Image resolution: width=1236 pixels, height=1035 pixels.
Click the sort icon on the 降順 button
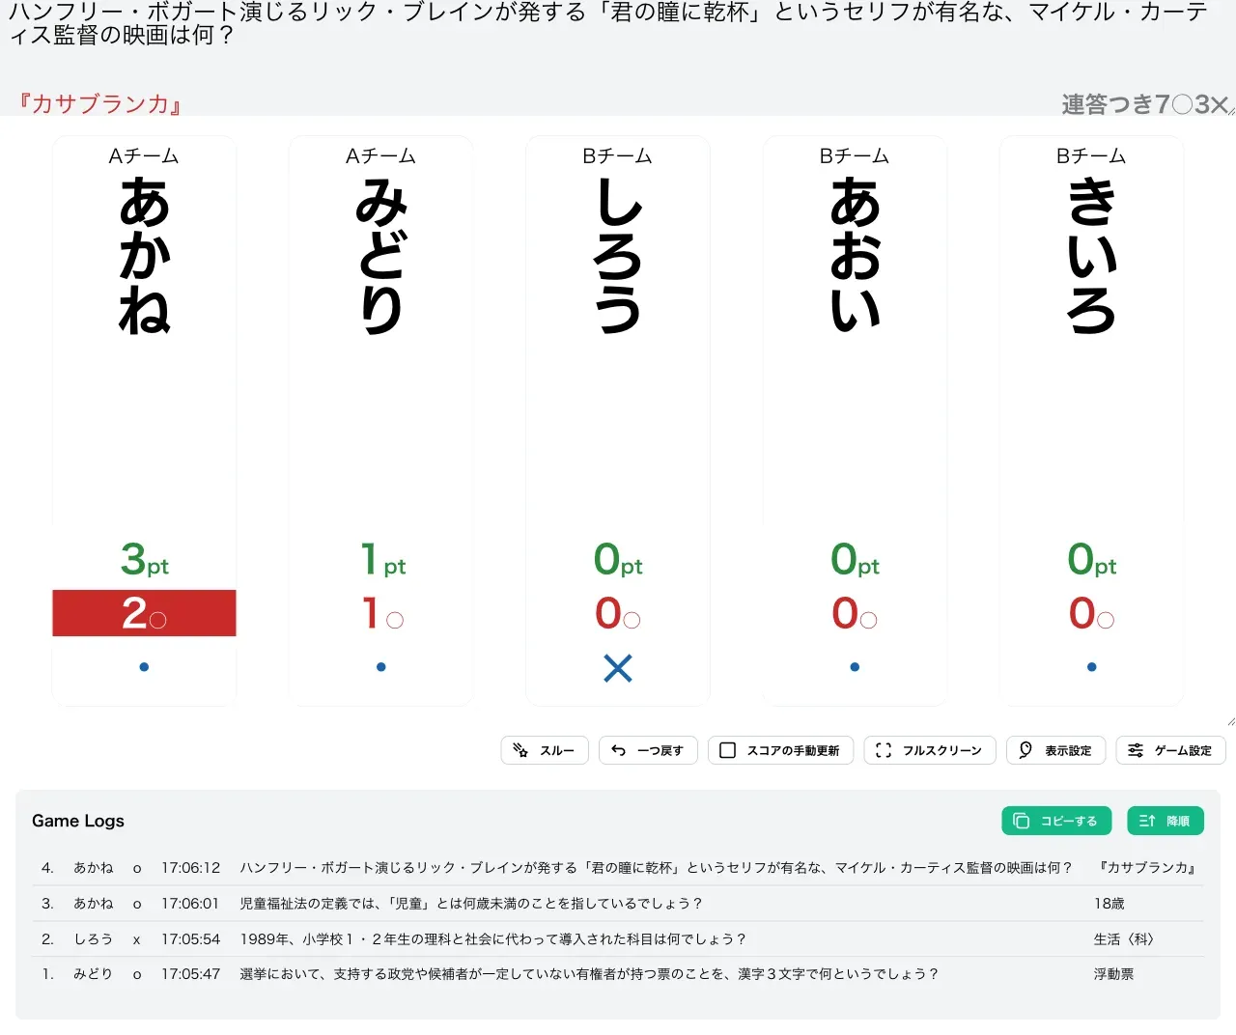1147,821
